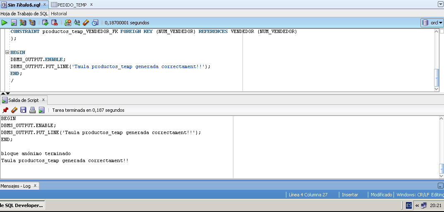Close the Salida de Script tab
The image size is (444, 212).
click(43, 100)
